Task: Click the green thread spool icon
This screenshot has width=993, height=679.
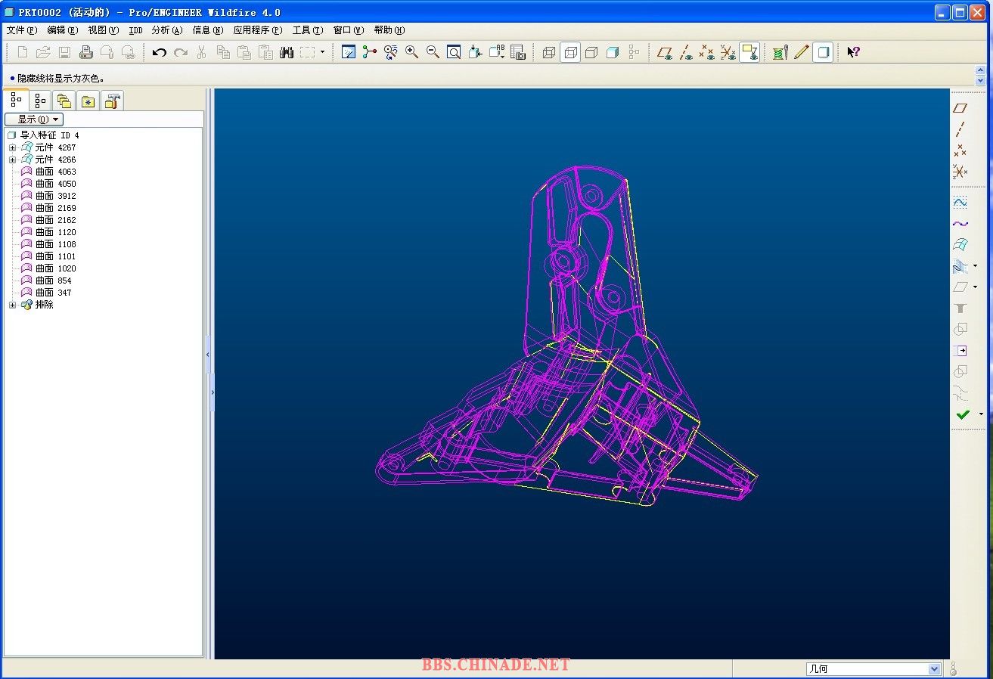Action: [x=780, y=52]
